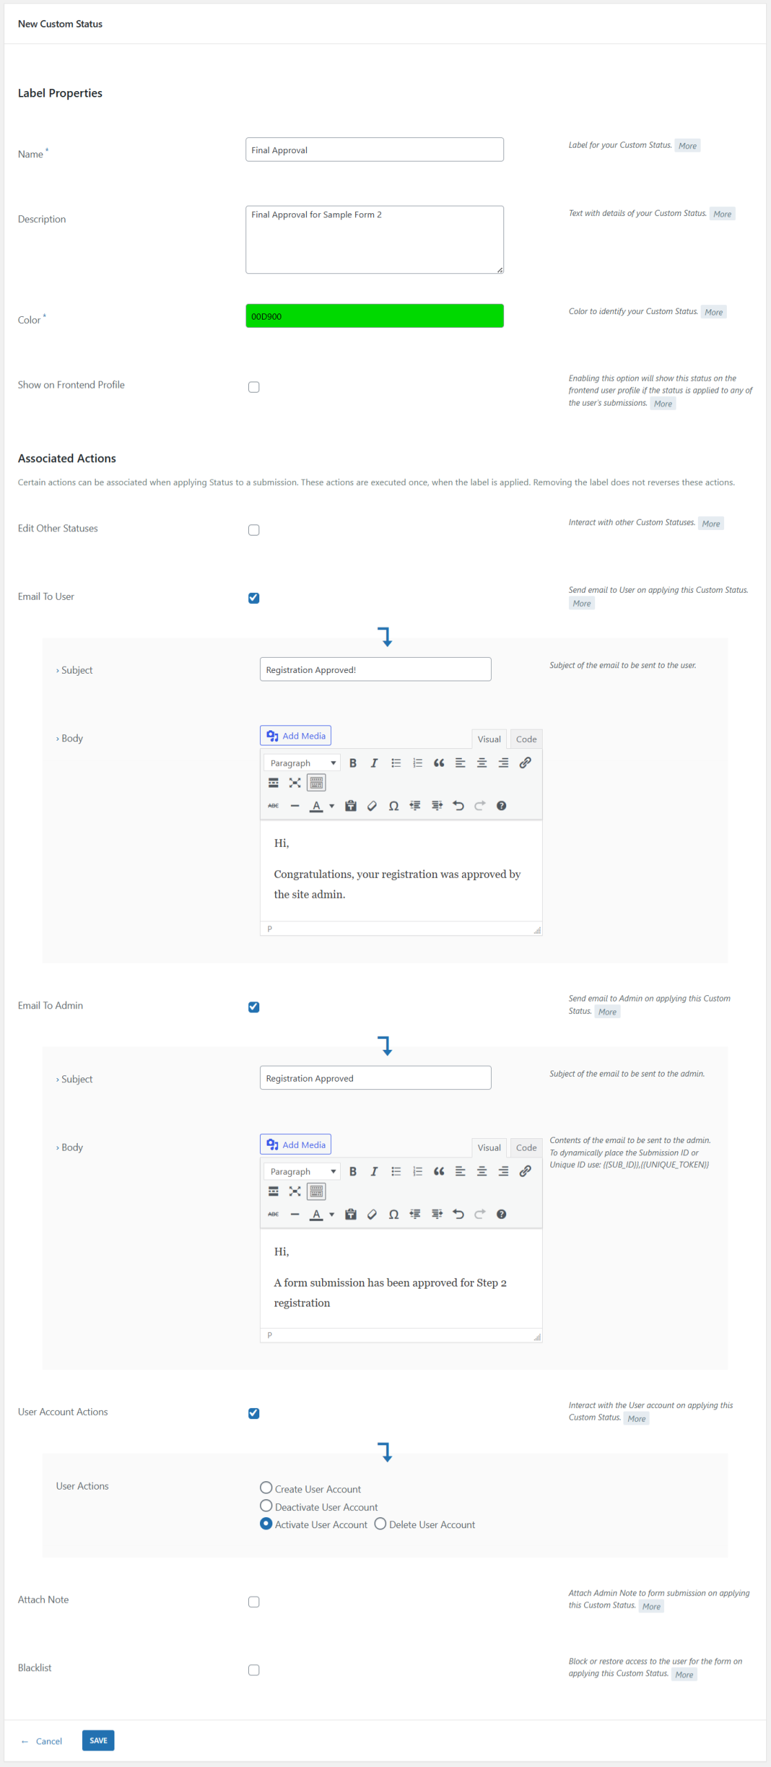Image resolution: width=771 pixels, height=1767 pixels.
Task: Click into the Name field containing Final Approval
Action: [x=374, y=150]
